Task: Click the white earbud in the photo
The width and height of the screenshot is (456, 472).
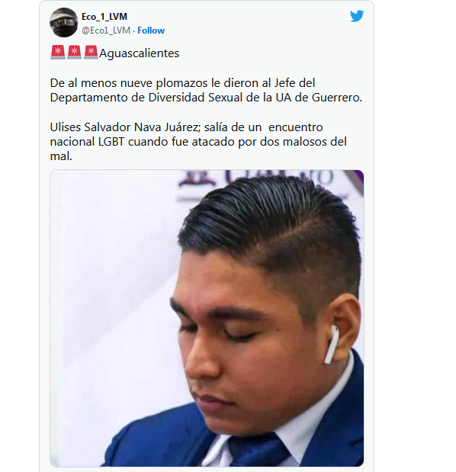Action: pyautogui.click(x=331, y=345)
